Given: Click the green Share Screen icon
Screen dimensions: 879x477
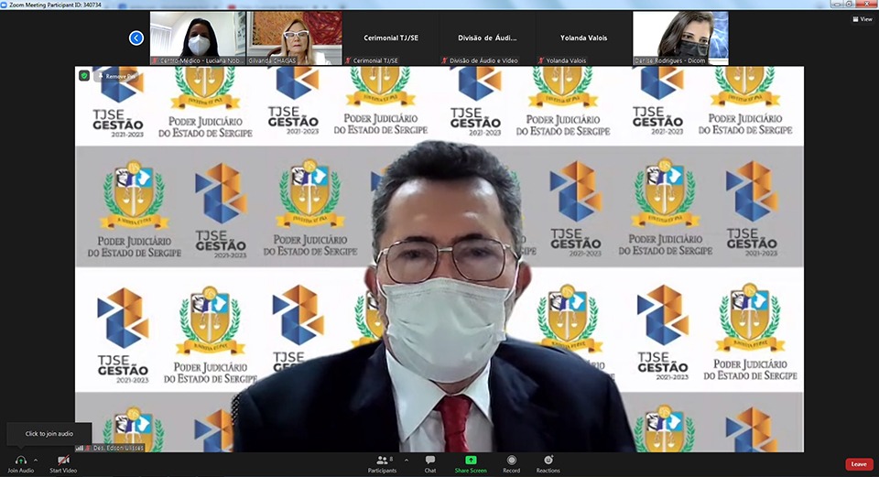Looking at the screenshot, I should point(471,461).
